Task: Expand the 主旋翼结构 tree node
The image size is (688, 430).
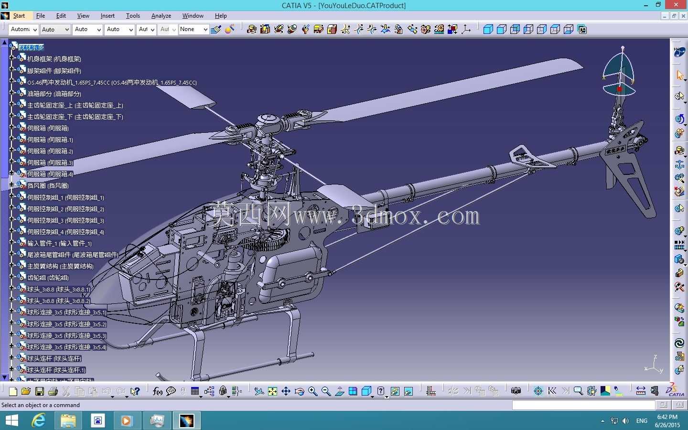Action: tap(12, 266)
